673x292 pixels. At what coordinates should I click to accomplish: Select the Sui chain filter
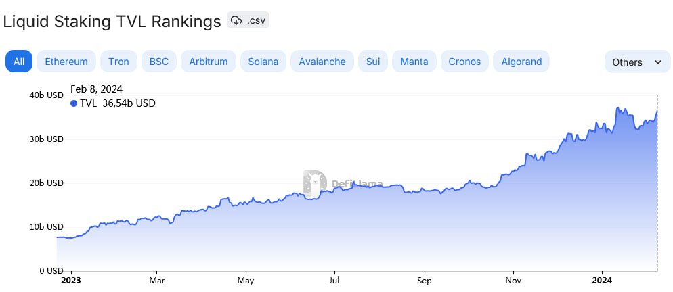(x=373, y=62)
